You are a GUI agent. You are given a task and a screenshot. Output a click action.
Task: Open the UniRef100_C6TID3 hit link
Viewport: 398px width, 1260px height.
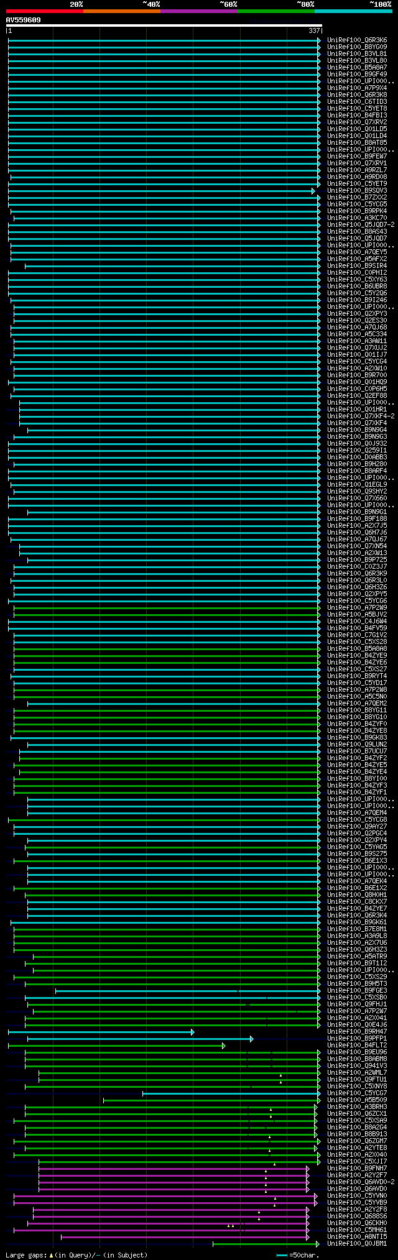pos(357,102)
